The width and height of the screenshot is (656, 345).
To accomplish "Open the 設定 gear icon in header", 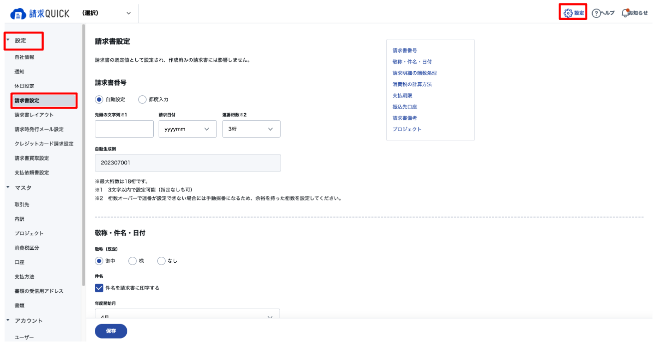I will pos(573,13).
